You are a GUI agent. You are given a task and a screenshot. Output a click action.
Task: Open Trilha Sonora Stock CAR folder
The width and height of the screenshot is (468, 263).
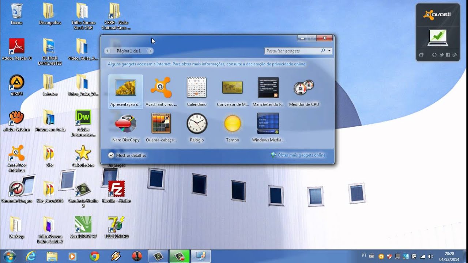[x=83, y=16]
